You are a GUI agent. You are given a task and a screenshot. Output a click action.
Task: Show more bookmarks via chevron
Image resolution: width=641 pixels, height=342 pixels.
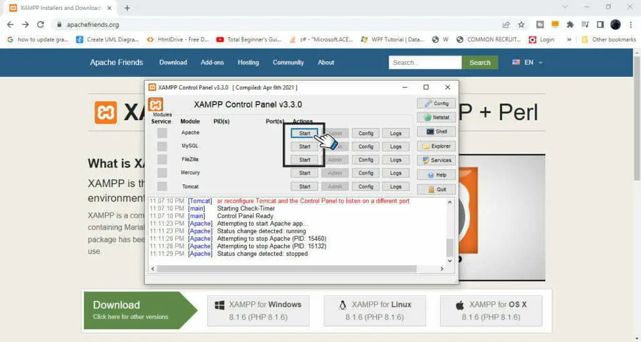coord(568,39)
